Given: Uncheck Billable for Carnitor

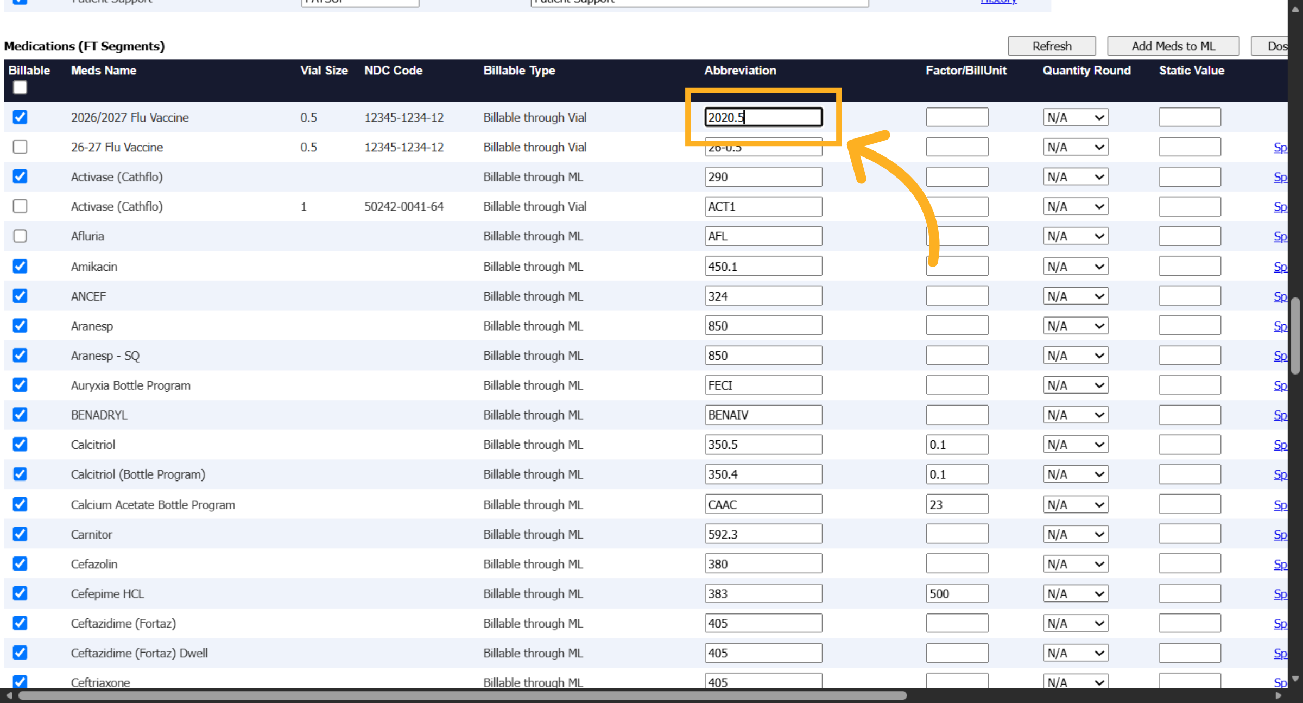Looking at the screenshot, I should (20, 534).
